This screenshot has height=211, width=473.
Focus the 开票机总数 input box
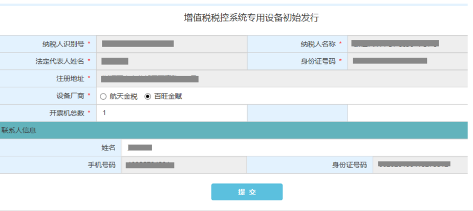tap(171, 113)
